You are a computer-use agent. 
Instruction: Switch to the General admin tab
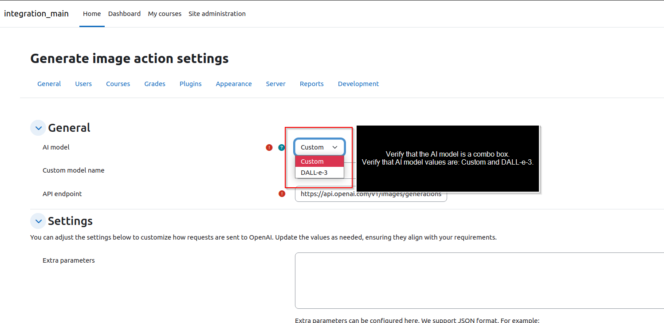pos(49,84)
